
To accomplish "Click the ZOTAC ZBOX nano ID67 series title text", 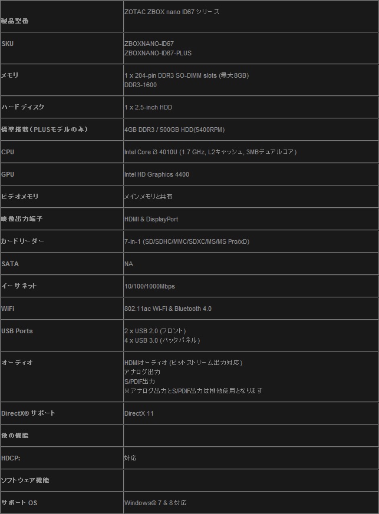I will click(x=172, y=12).
